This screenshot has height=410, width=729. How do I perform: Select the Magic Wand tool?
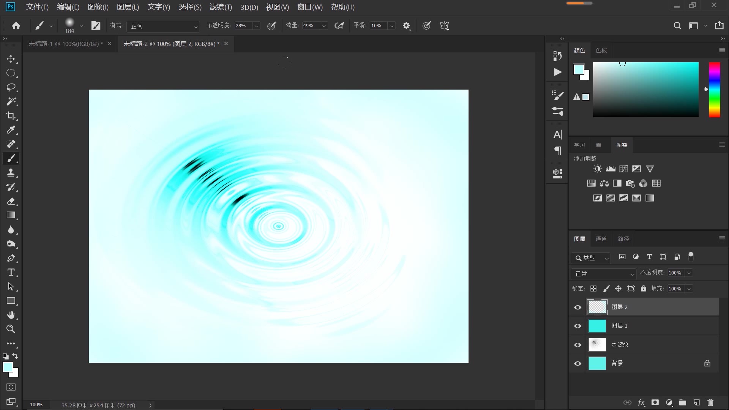coord(11,101)
